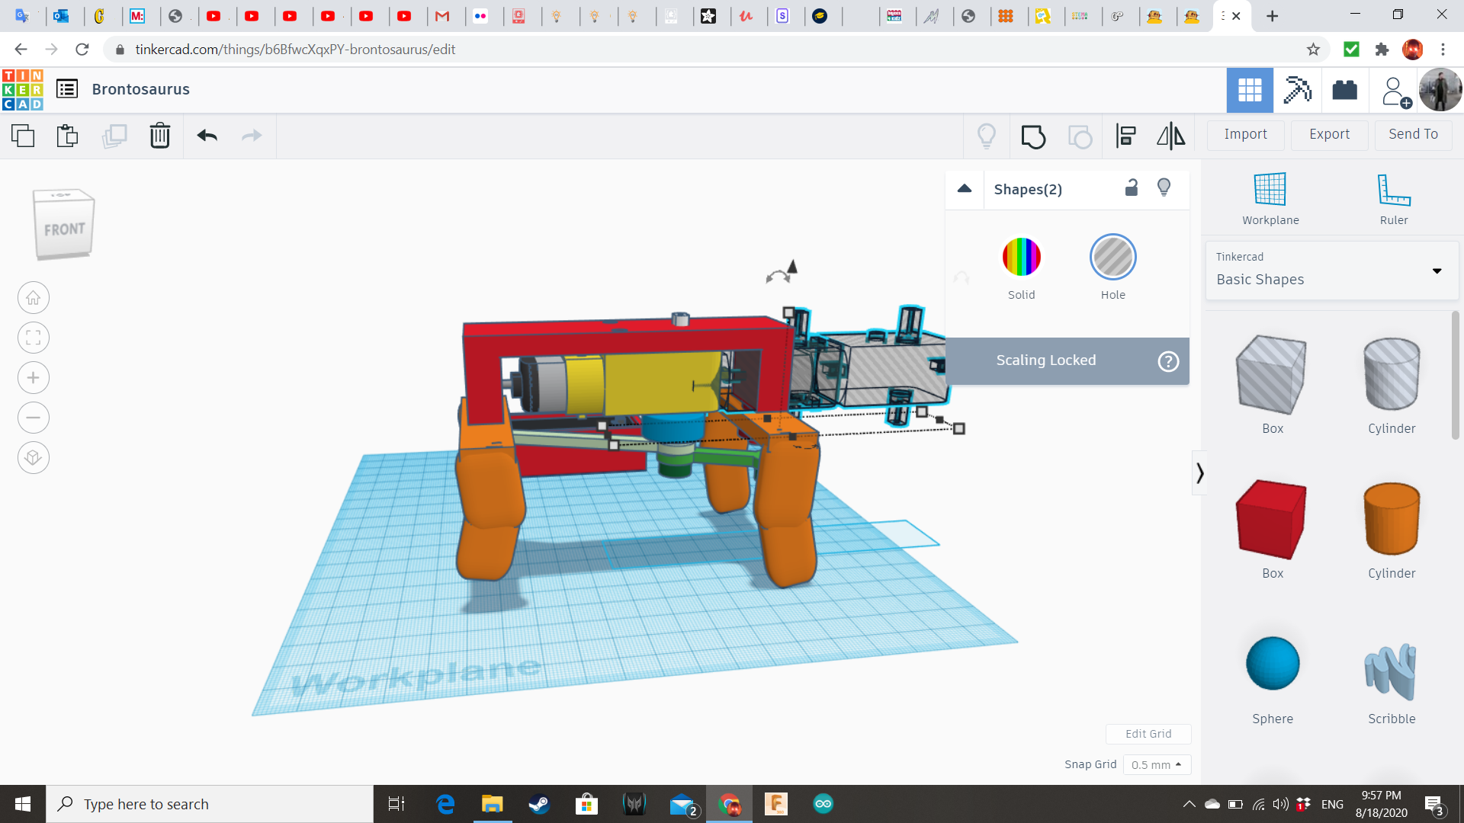The width and height of the screenshot is (1464, 823).
Task: Choose the Solid multicolor swatch
Action: (1021, 258)
